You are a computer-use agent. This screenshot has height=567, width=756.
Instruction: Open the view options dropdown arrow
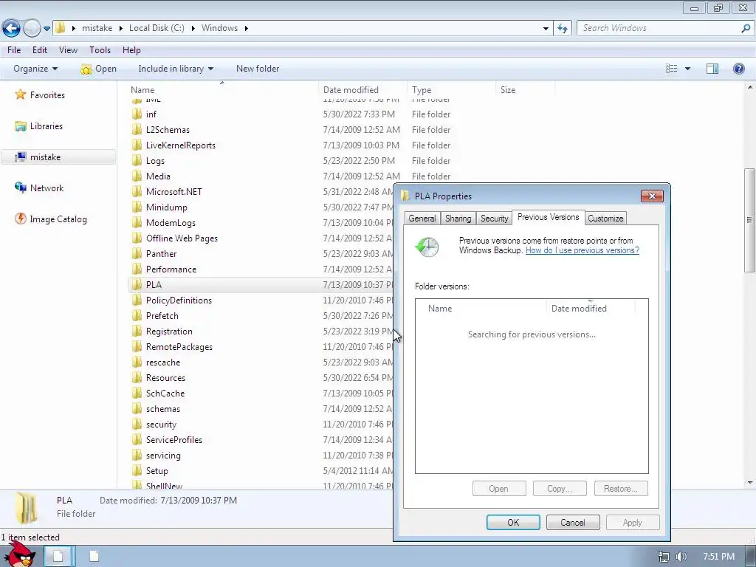click(x=688, y=69)
